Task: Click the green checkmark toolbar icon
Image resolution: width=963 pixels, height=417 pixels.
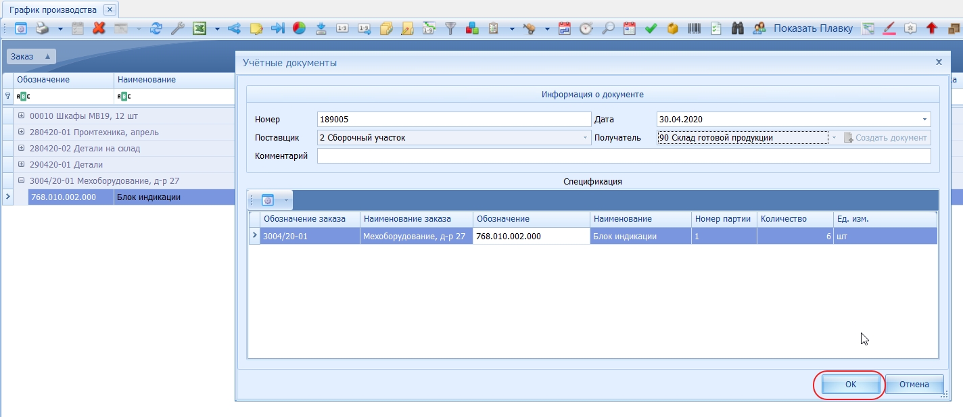Action: click(651, 28)
